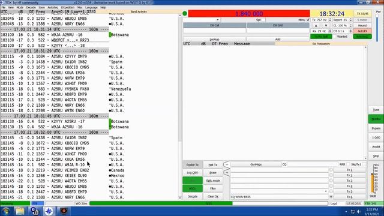
Task: Select the radio button next to Tx 6
Action: tap(331, 197)
